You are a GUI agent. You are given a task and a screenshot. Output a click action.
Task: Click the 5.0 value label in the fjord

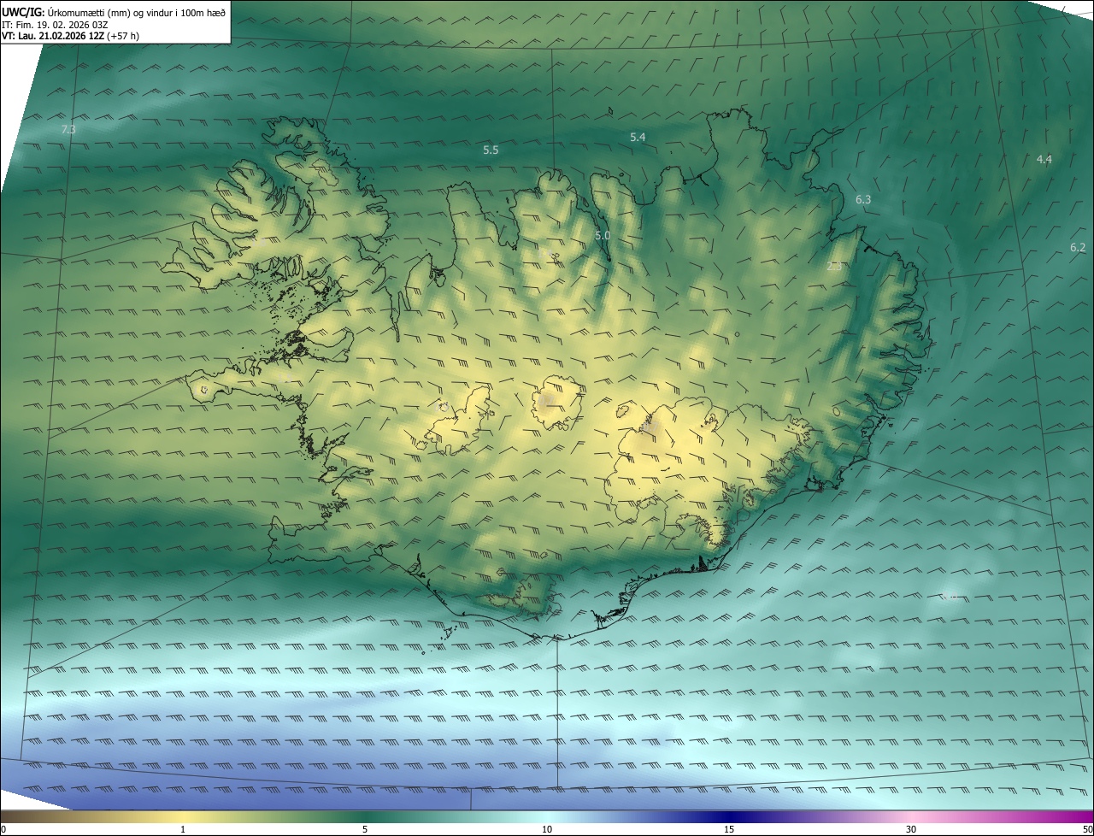coord(603,235)
